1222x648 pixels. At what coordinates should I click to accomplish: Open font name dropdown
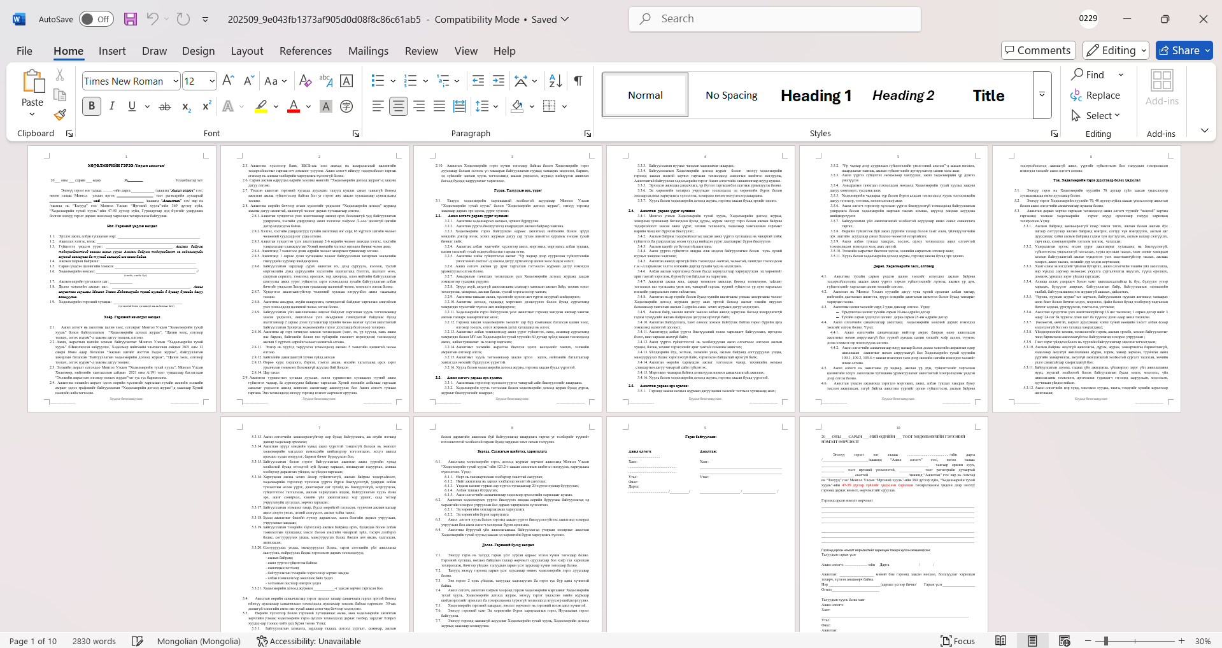click(x=176, y=81)
